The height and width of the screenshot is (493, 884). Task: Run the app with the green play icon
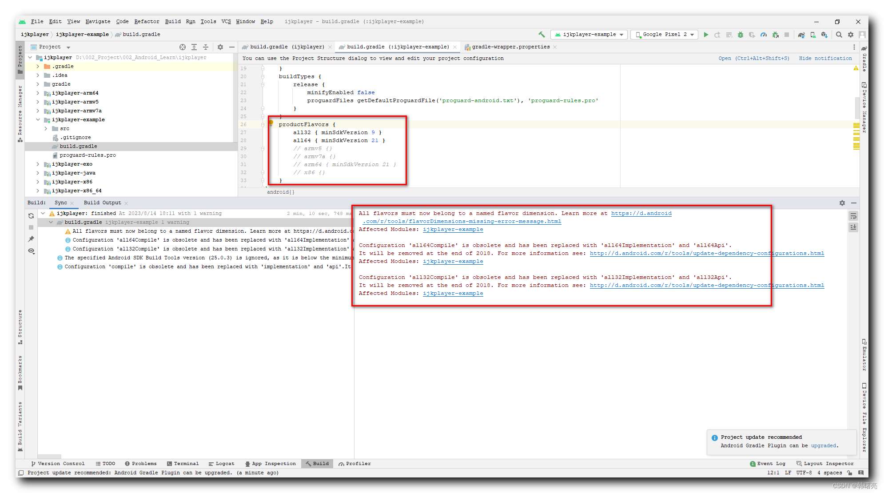tap(706, 34)
